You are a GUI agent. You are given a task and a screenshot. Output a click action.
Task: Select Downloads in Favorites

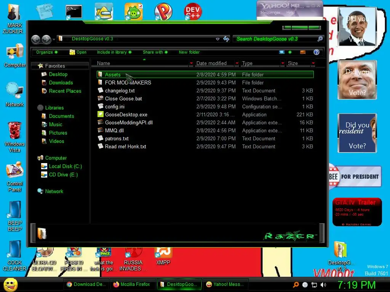[x=61, y=83]
